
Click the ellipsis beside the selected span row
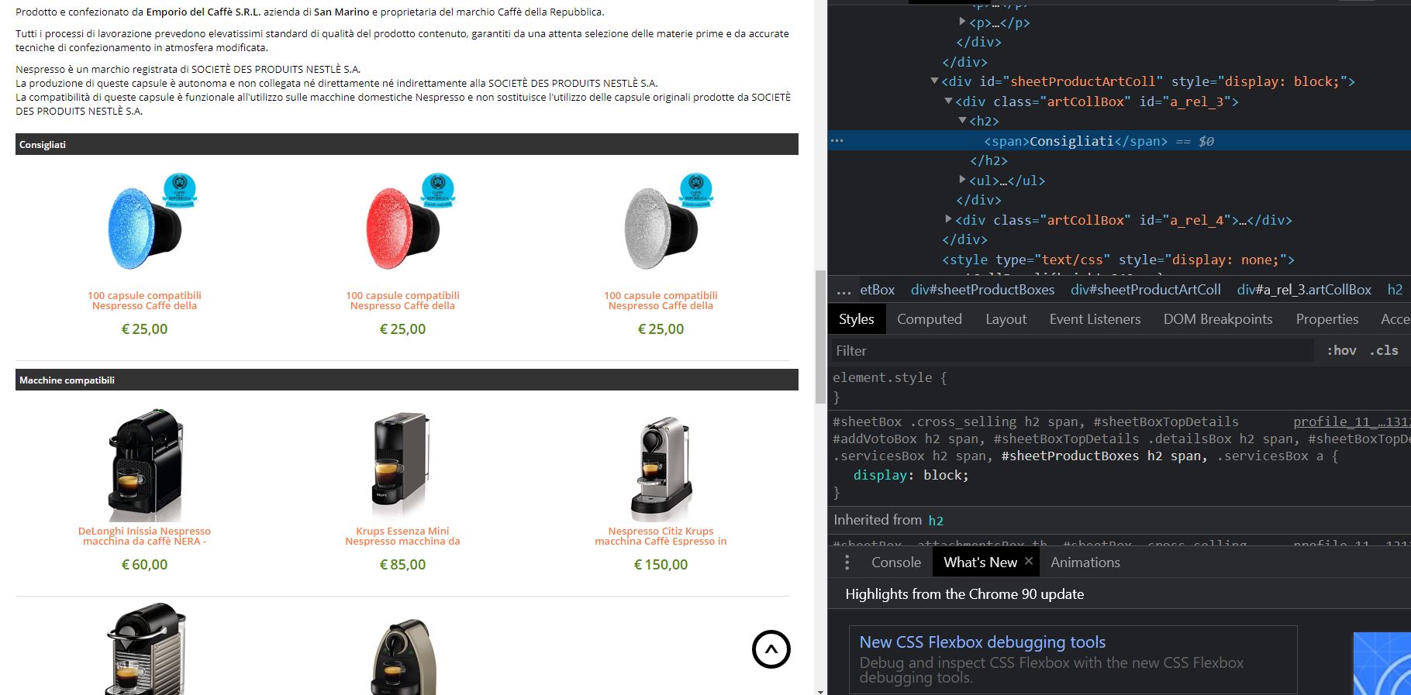[x=837, y=141]
